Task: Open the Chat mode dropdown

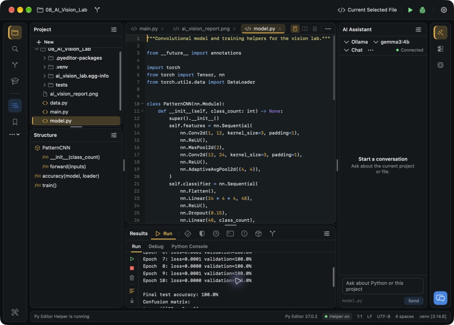Action: [353, 50]
